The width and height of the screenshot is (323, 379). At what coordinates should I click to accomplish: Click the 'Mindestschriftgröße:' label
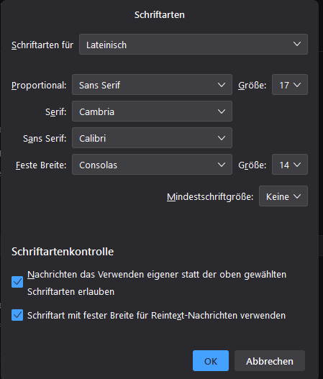coord(210,197)
